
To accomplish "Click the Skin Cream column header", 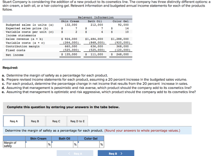I will 38,138.
